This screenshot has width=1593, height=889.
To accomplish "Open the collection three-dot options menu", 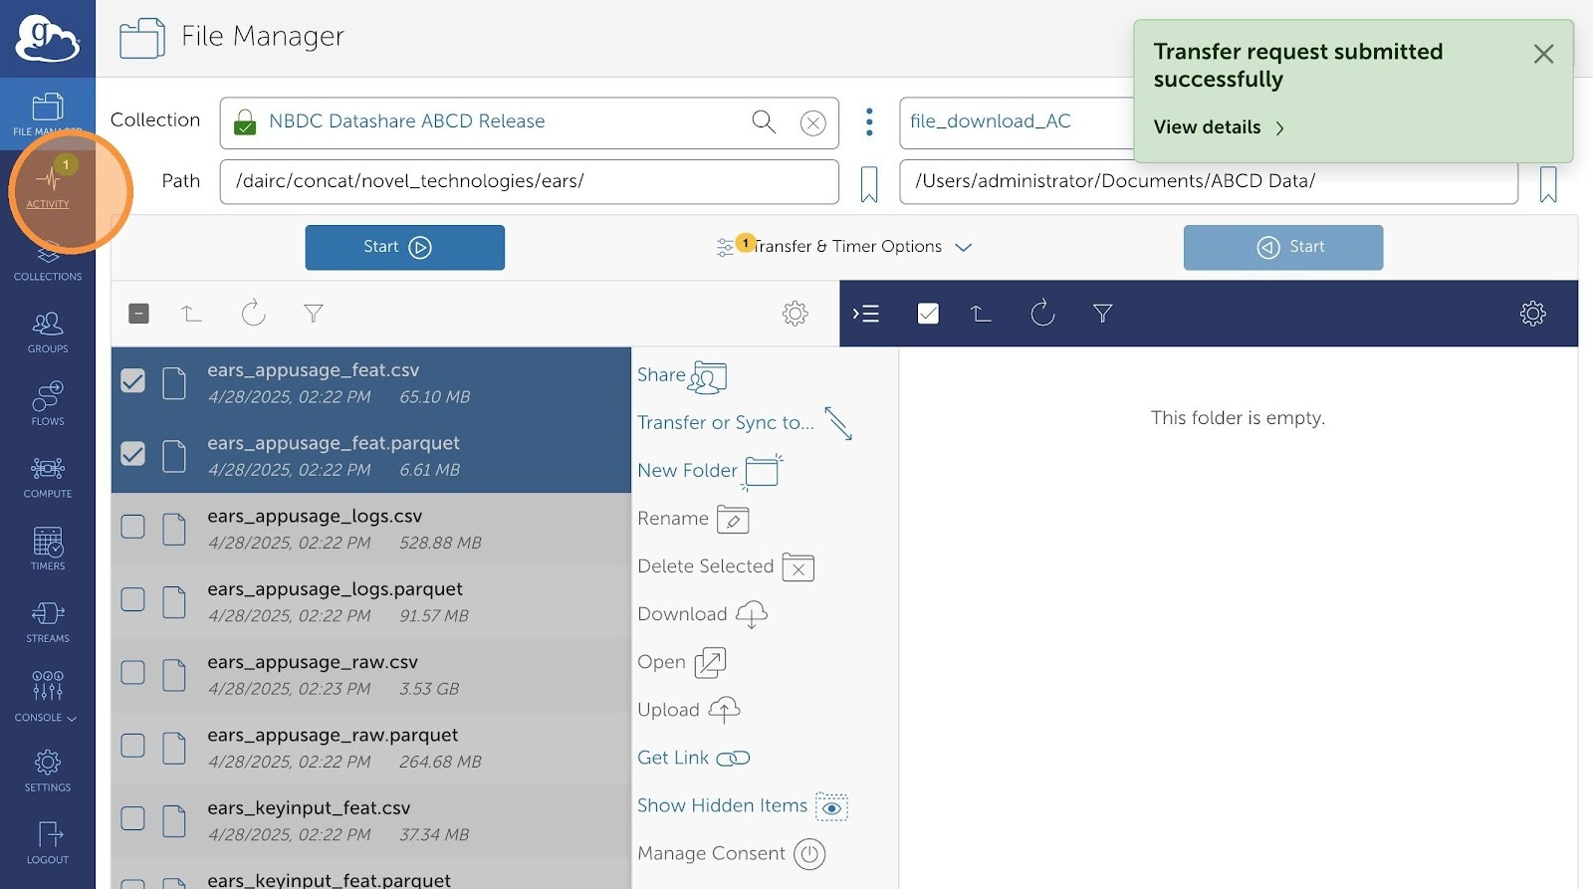I will (x=869, y=122).
